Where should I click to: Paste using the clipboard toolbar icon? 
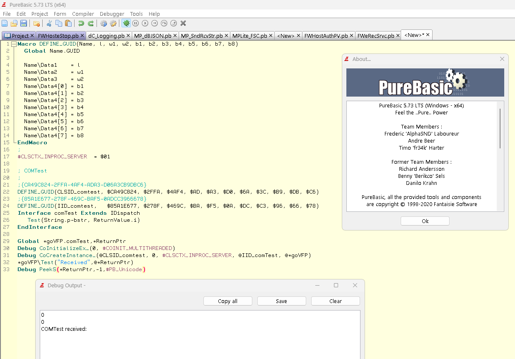click(x=68, y=23)
